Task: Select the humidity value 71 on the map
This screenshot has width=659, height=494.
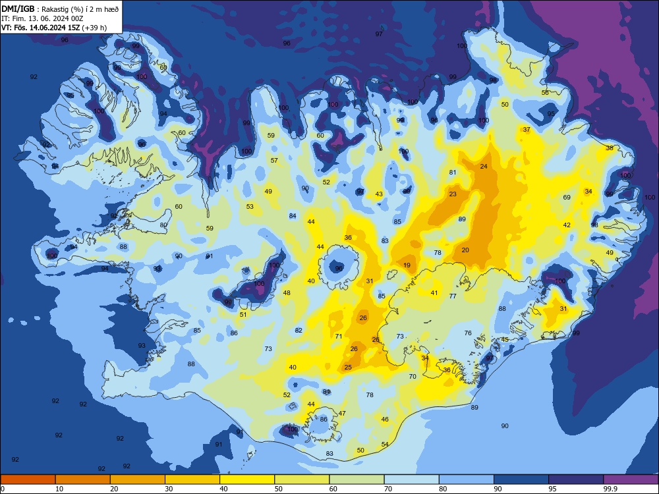Action: click(x=339, y=336)
